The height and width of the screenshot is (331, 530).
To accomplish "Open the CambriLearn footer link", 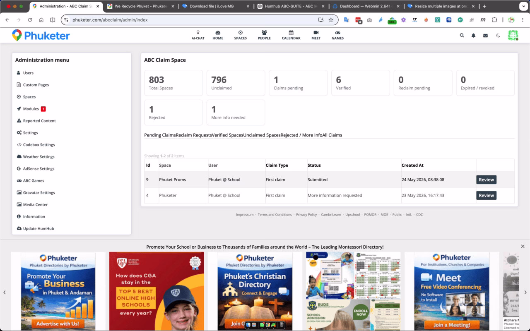I will pyautogui.click(x=331, y=215).
